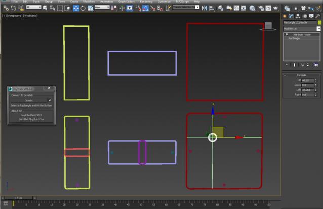This screenshot has height=209, width=323.
Task: Click the NevilArt.BlogSpot.Com link
Action: [x=31, y=119]
